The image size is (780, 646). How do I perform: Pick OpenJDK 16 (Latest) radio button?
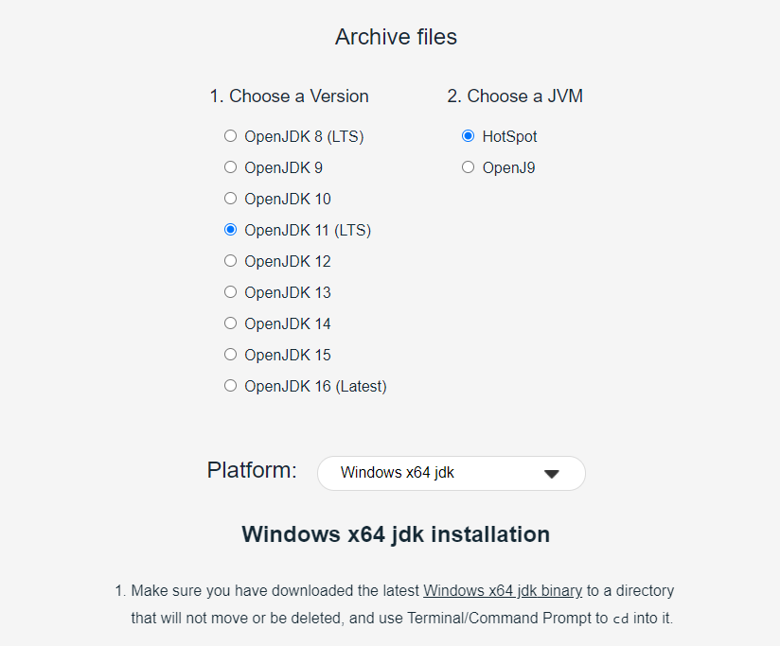pyautogui.click(x=230, y=386)
